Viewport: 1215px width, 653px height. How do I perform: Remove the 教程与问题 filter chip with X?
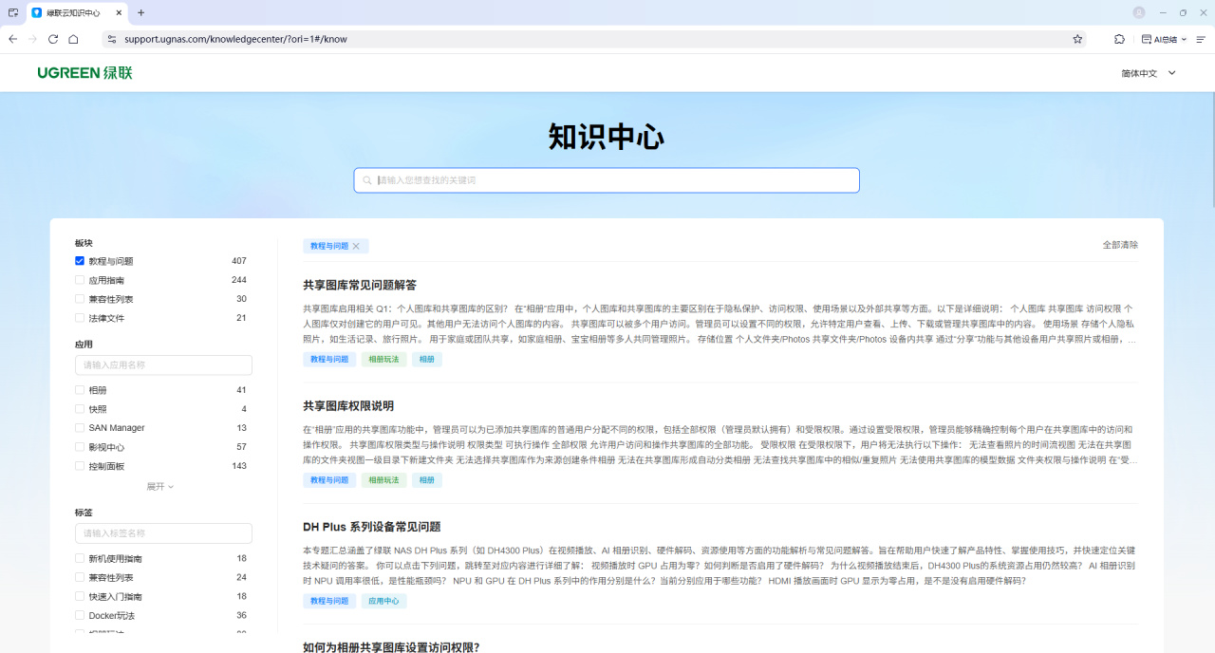point(356,246)
